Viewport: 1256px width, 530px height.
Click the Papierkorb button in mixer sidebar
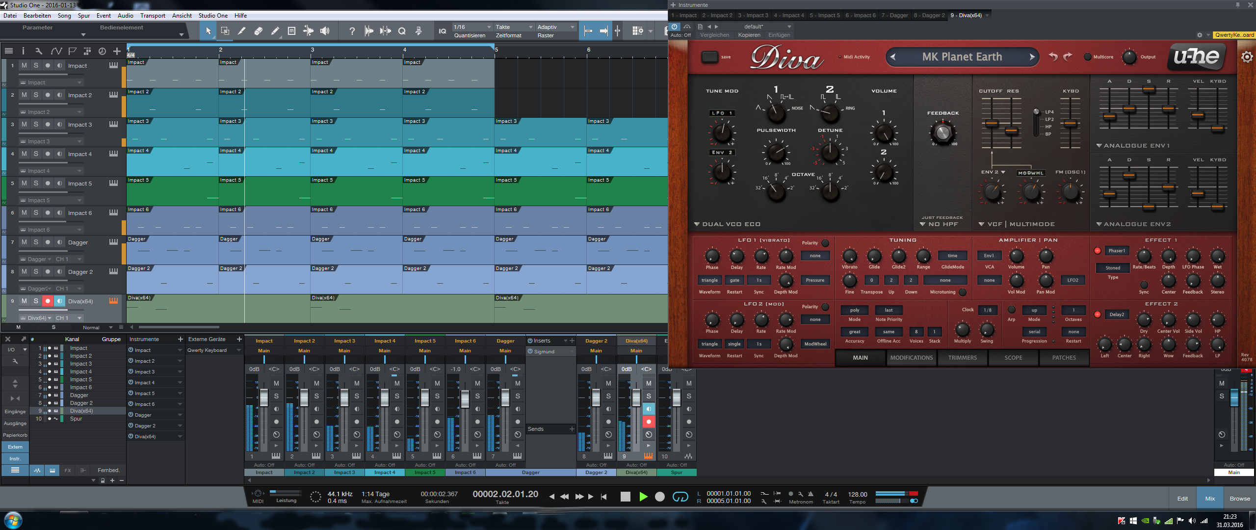pyautogui.click(x=15, y=435)
